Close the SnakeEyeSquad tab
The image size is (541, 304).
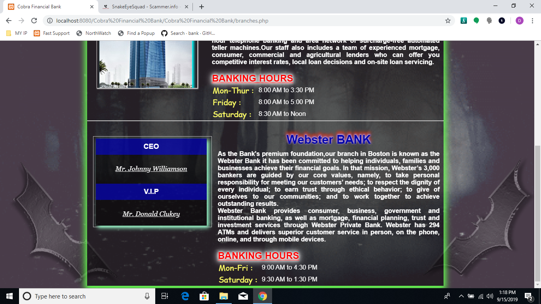coord(186,7)
